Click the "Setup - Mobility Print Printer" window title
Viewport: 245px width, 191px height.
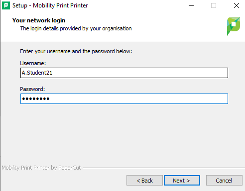[50, 5]
